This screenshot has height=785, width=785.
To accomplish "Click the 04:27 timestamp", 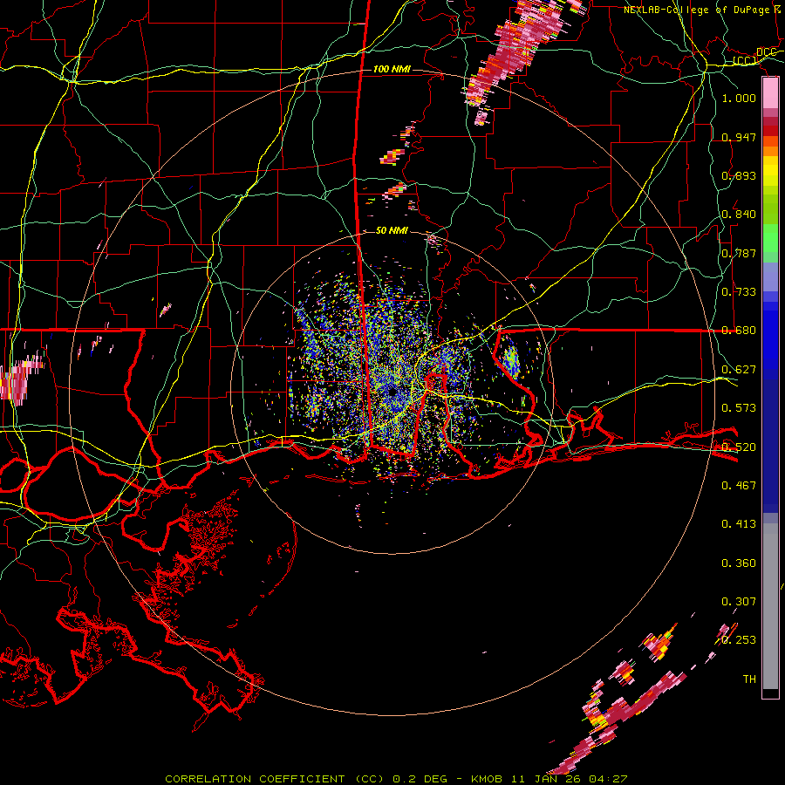I will [608, 779].
